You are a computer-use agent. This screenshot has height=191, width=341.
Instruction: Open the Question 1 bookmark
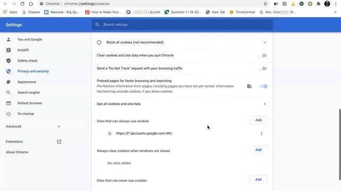(183, 12)
